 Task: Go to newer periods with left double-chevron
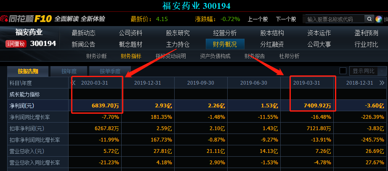pos(73,83)
